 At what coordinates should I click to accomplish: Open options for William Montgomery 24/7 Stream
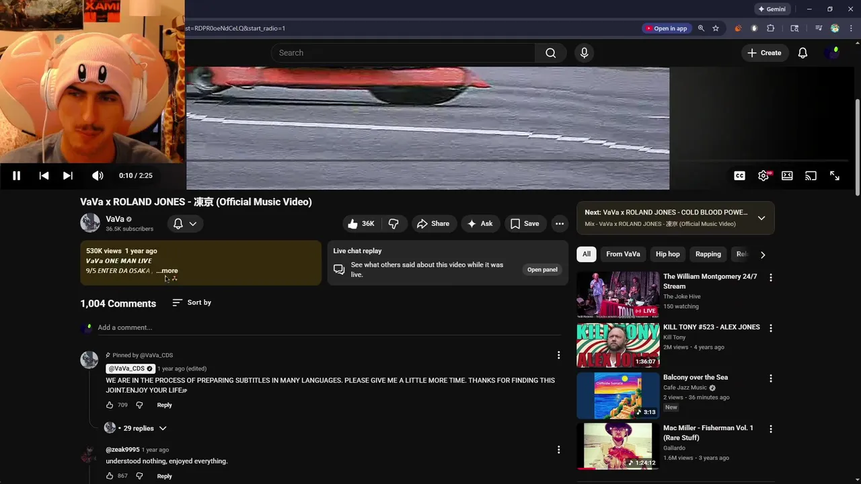(771, 277)
